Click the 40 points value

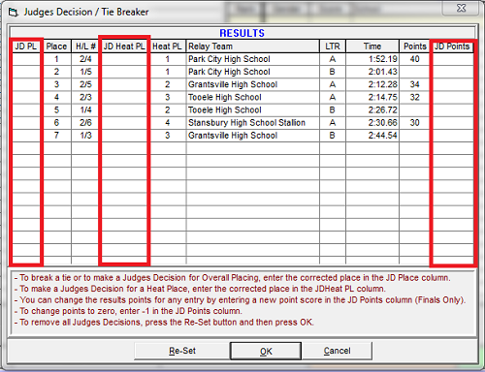click(414, 59)
